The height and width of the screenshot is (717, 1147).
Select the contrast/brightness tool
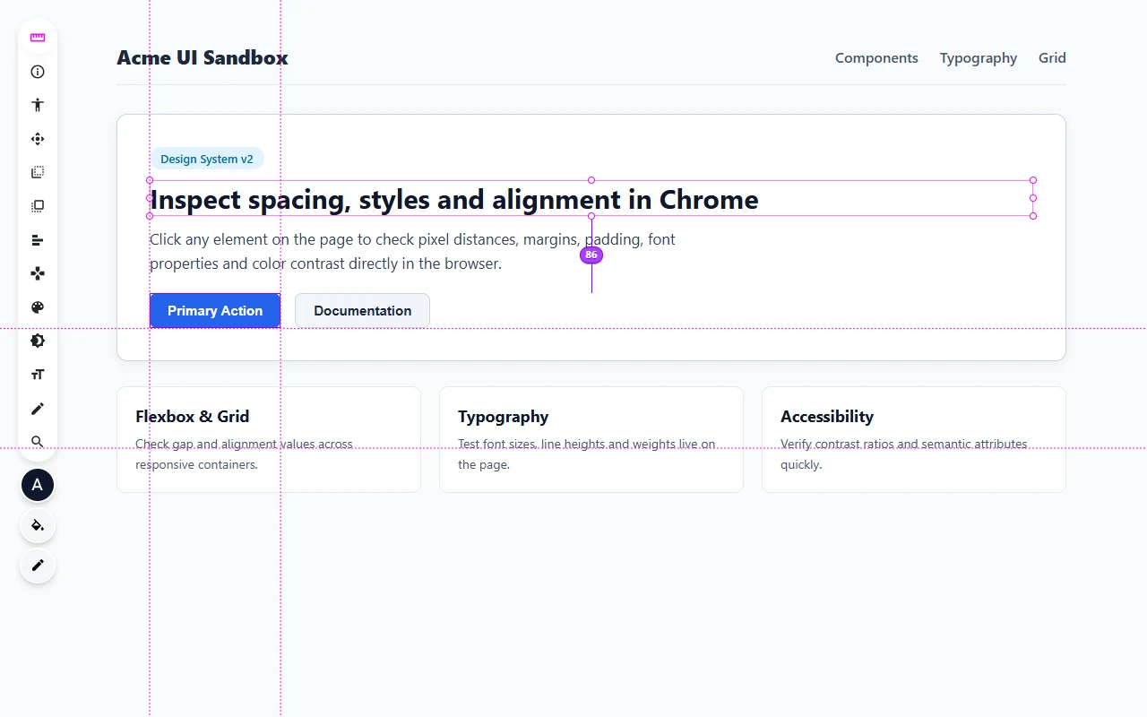(x=38, y=341)
